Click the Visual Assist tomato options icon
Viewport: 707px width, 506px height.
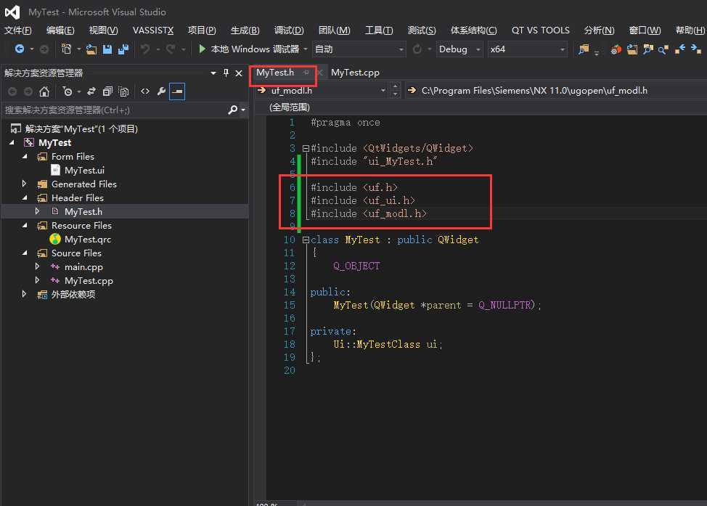tap(616, 49)
